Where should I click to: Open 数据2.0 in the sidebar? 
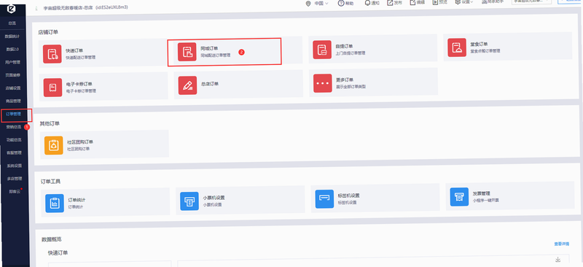[12, 49]
